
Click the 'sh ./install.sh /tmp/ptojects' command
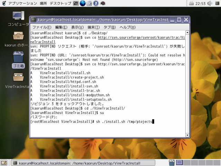pos(124,121)
